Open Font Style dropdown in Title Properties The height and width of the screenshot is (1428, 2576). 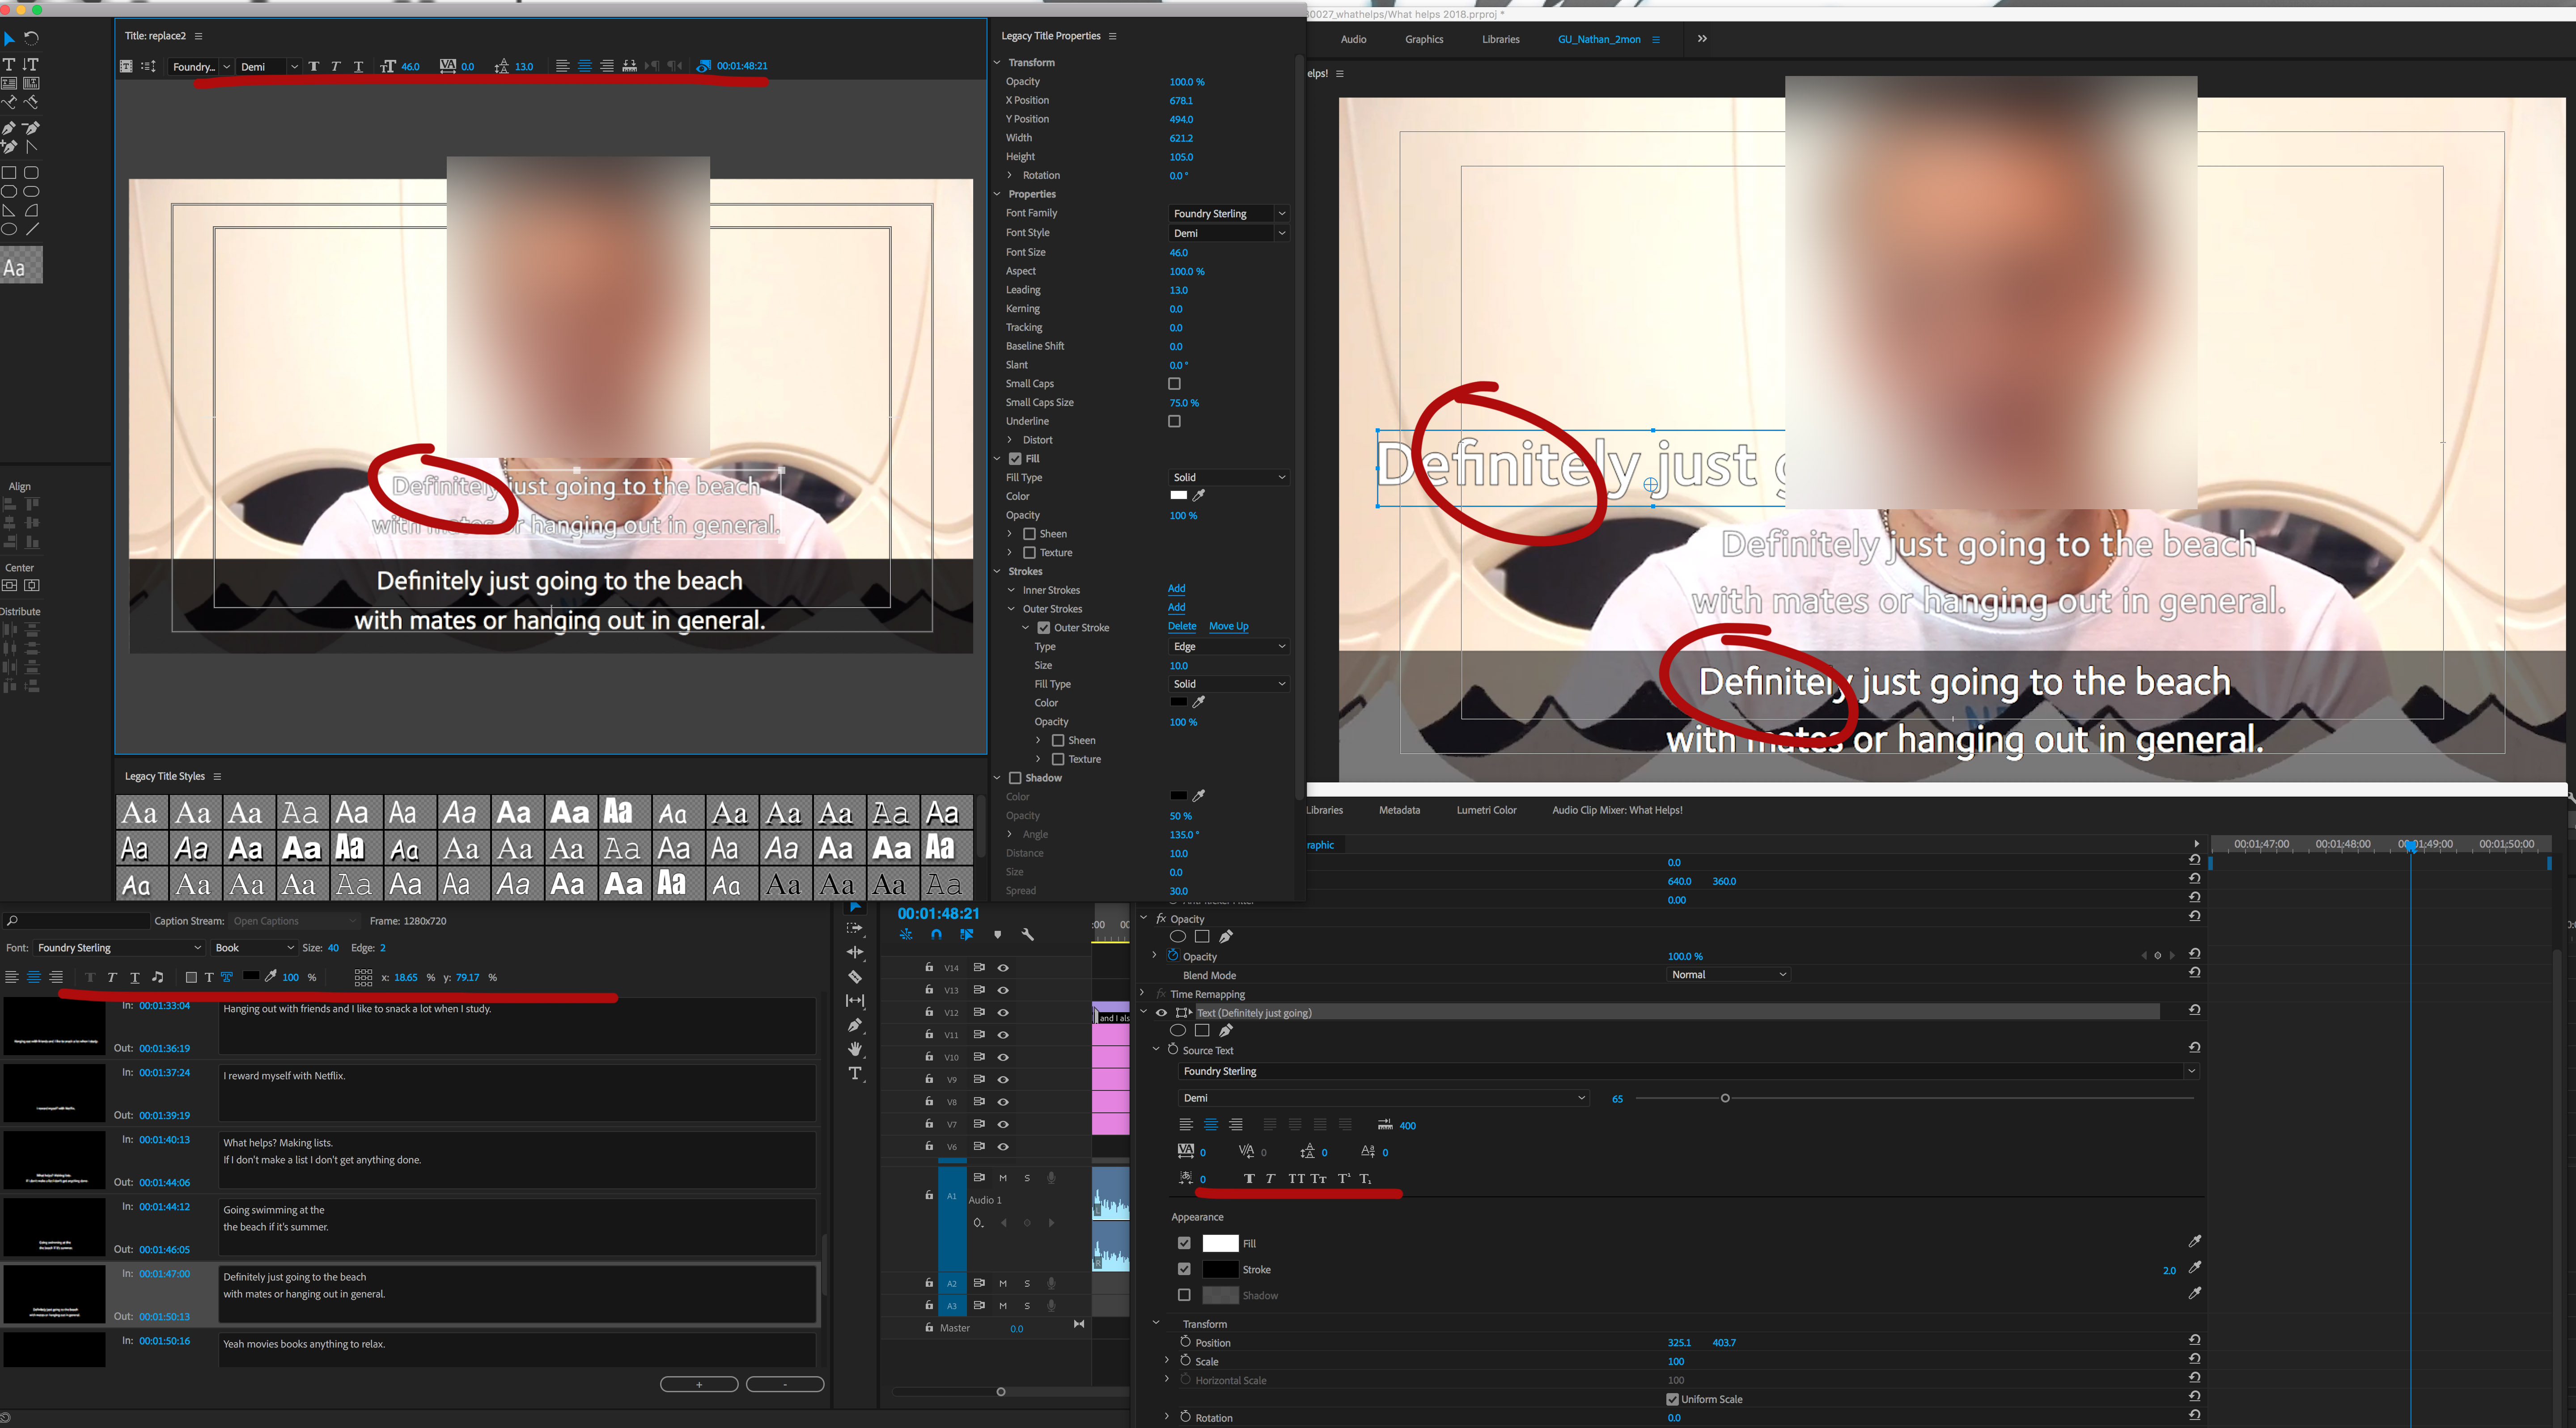[x=1228, y=233]
